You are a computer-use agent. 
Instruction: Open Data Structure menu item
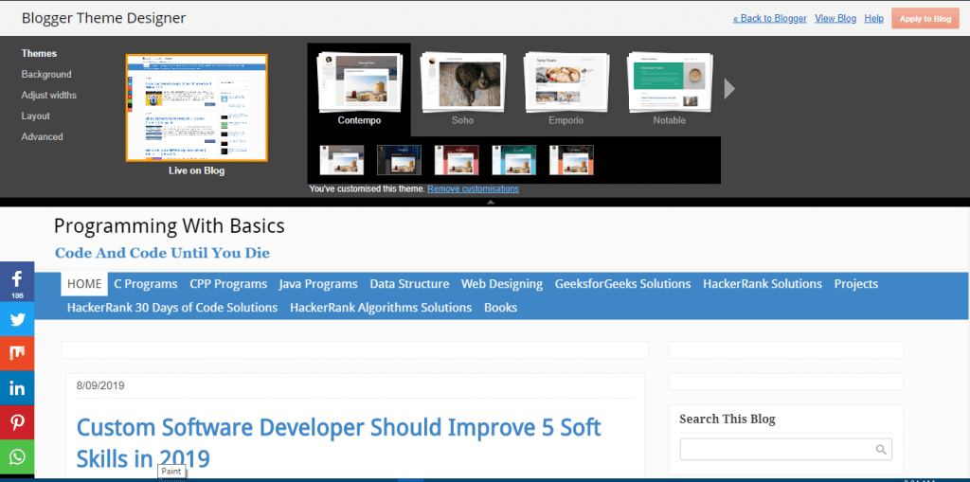(409, 284)
